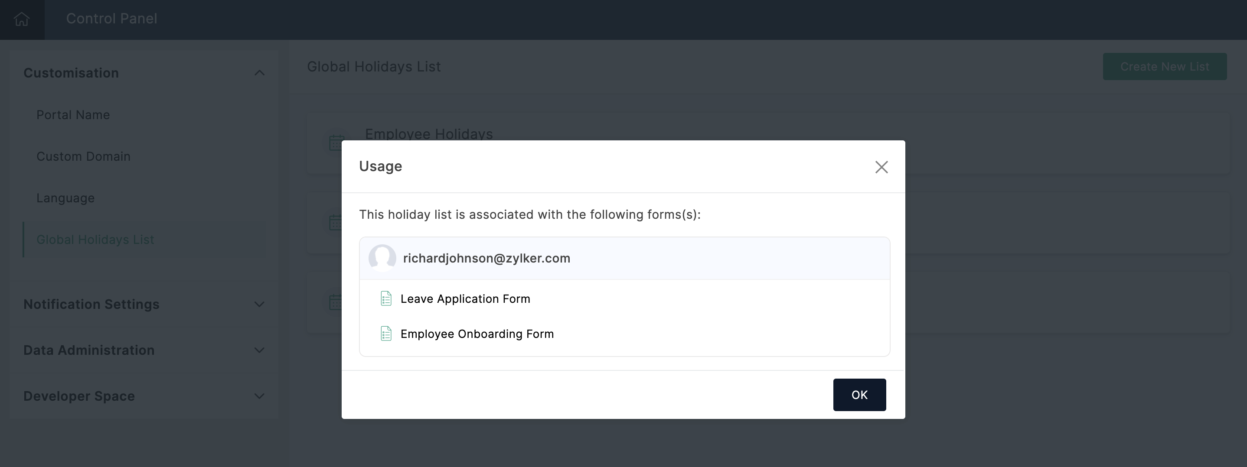The width and height of the screenshot is (1247, 467).
Task: Expand the Notification Settings chevron
Action: click(x=259, y=304)
